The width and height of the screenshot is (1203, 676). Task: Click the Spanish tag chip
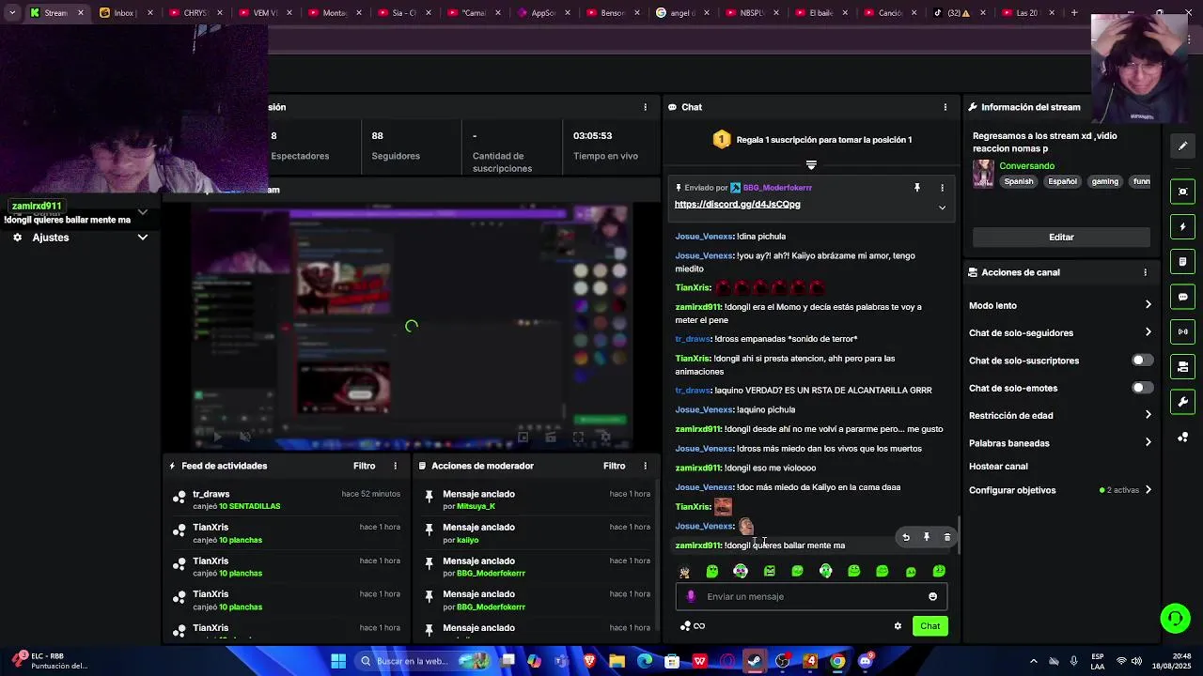click(x=1018, y=181)
